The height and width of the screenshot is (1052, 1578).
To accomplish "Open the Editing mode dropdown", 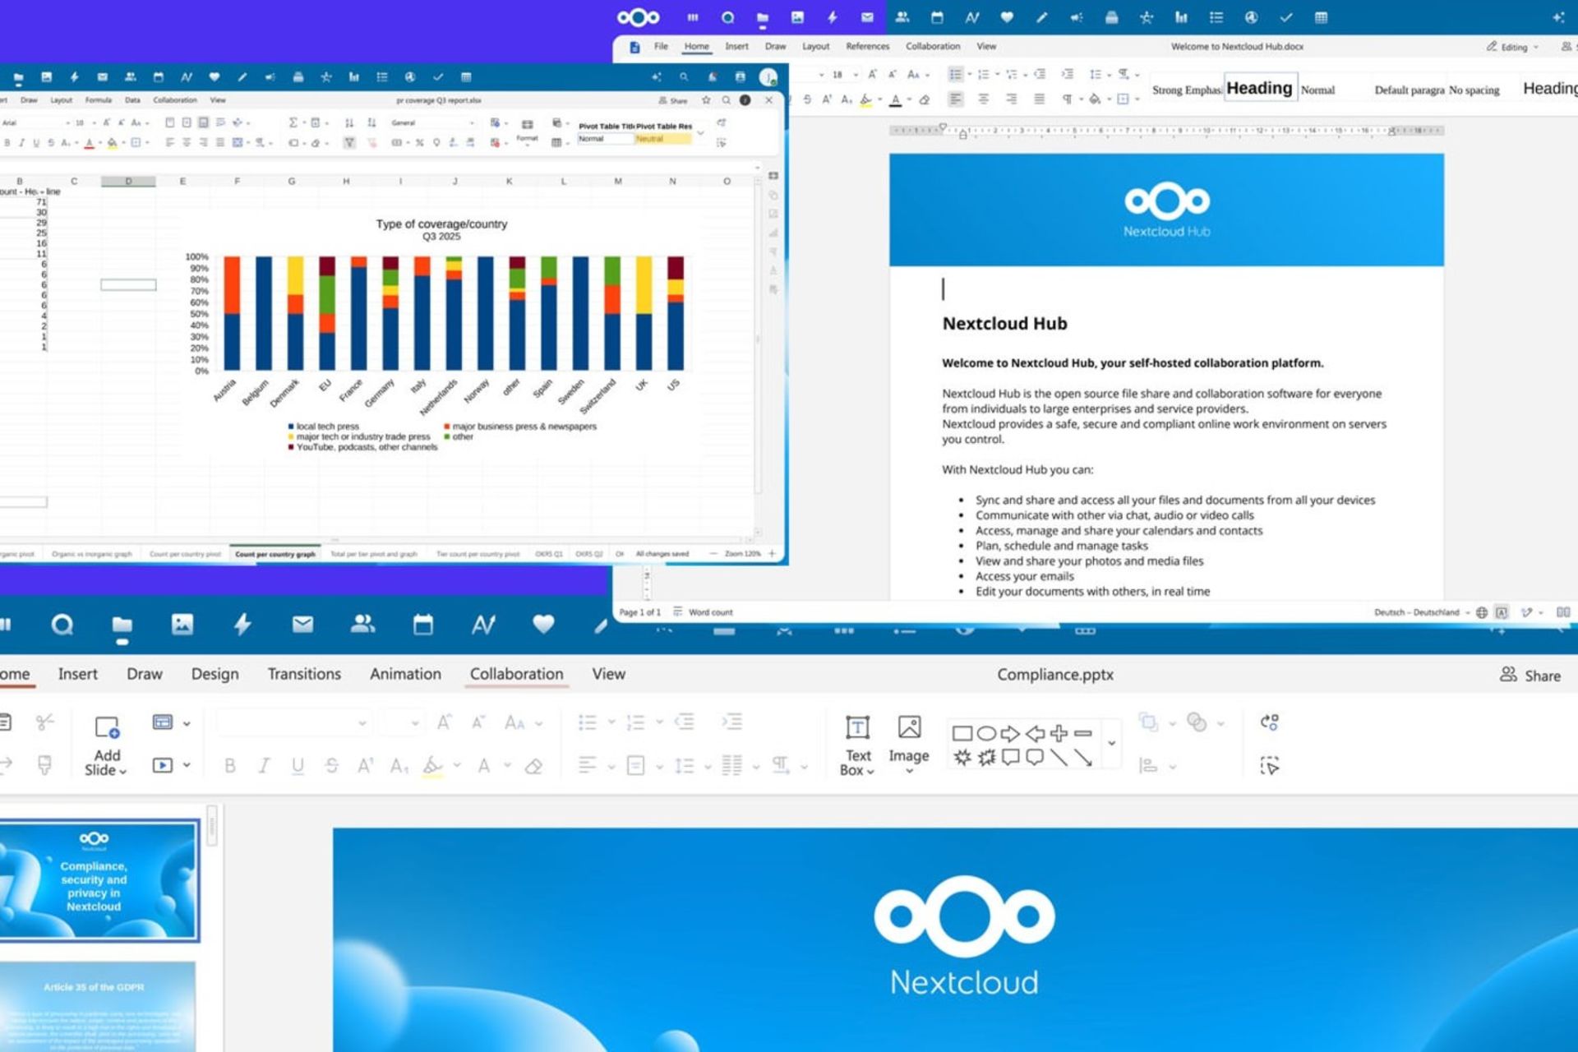I will [1512, 47].
